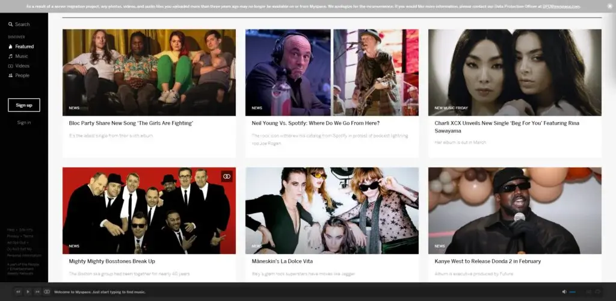Toggle the shuffle icon in player bar
This screenshot has width=616, height=301.
(589, 291)
